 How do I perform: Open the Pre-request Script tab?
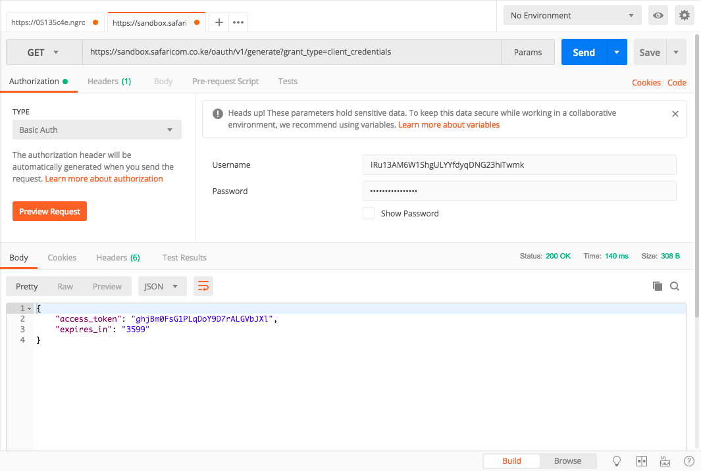(x=225, y=82)
